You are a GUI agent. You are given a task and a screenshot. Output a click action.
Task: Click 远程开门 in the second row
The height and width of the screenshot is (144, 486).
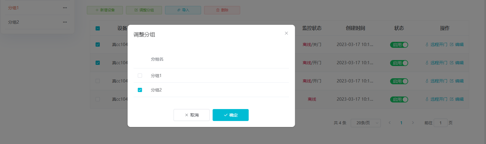coord(436,63)
